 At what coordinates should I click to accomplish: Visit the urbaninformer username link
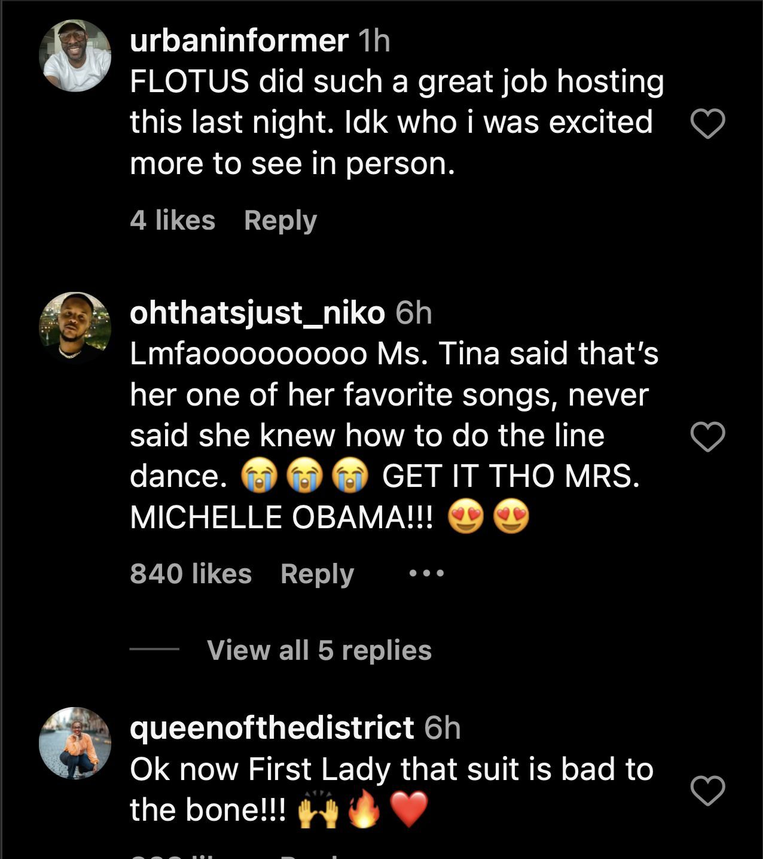coord(239,41)
